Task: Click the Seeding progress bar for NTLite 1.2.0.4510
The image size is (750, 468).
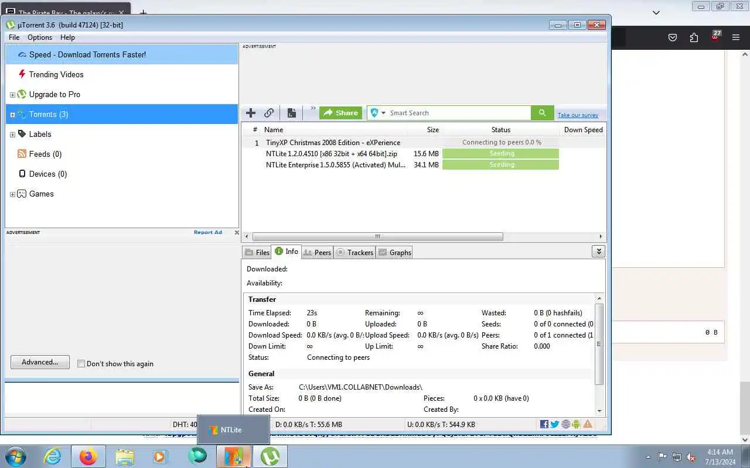Action: point(501,153)
